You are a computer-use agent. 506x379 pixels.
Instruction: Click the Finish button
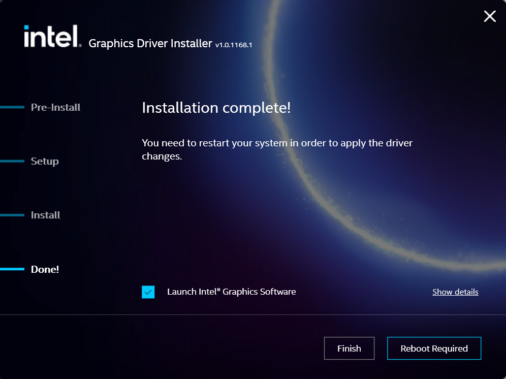[x=349, y=349]
